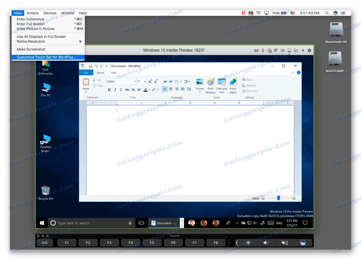
Task: Open the Retina Resolution submenu
Action: point(48,42)
